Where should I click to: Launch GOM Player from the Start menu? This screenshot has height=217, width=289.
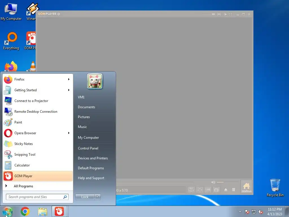point(38,176)
